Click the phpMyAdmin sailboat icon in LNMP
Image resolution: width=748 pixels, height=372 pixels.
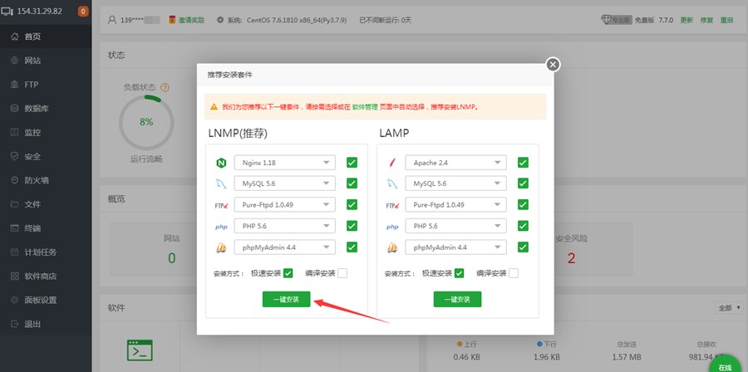[x=221, y=247]
